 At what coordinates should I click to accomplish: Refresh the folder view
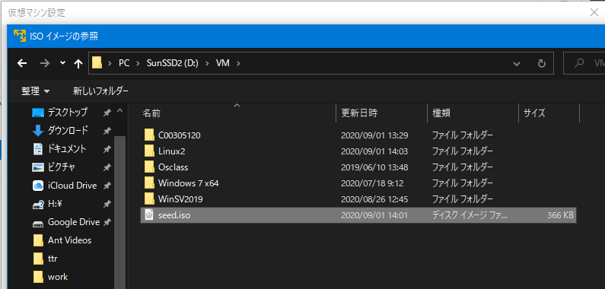click(542, 63)
